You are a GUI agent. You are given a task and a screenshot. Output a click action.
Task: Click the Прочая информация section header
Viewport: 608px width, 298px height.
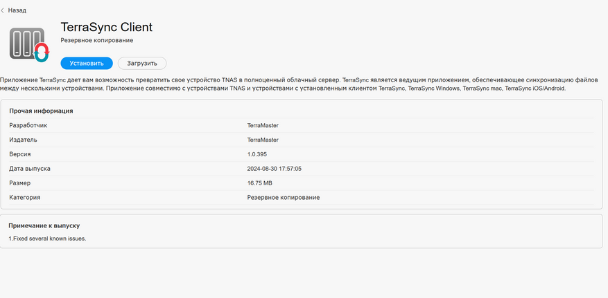click(x=41, y=111)
